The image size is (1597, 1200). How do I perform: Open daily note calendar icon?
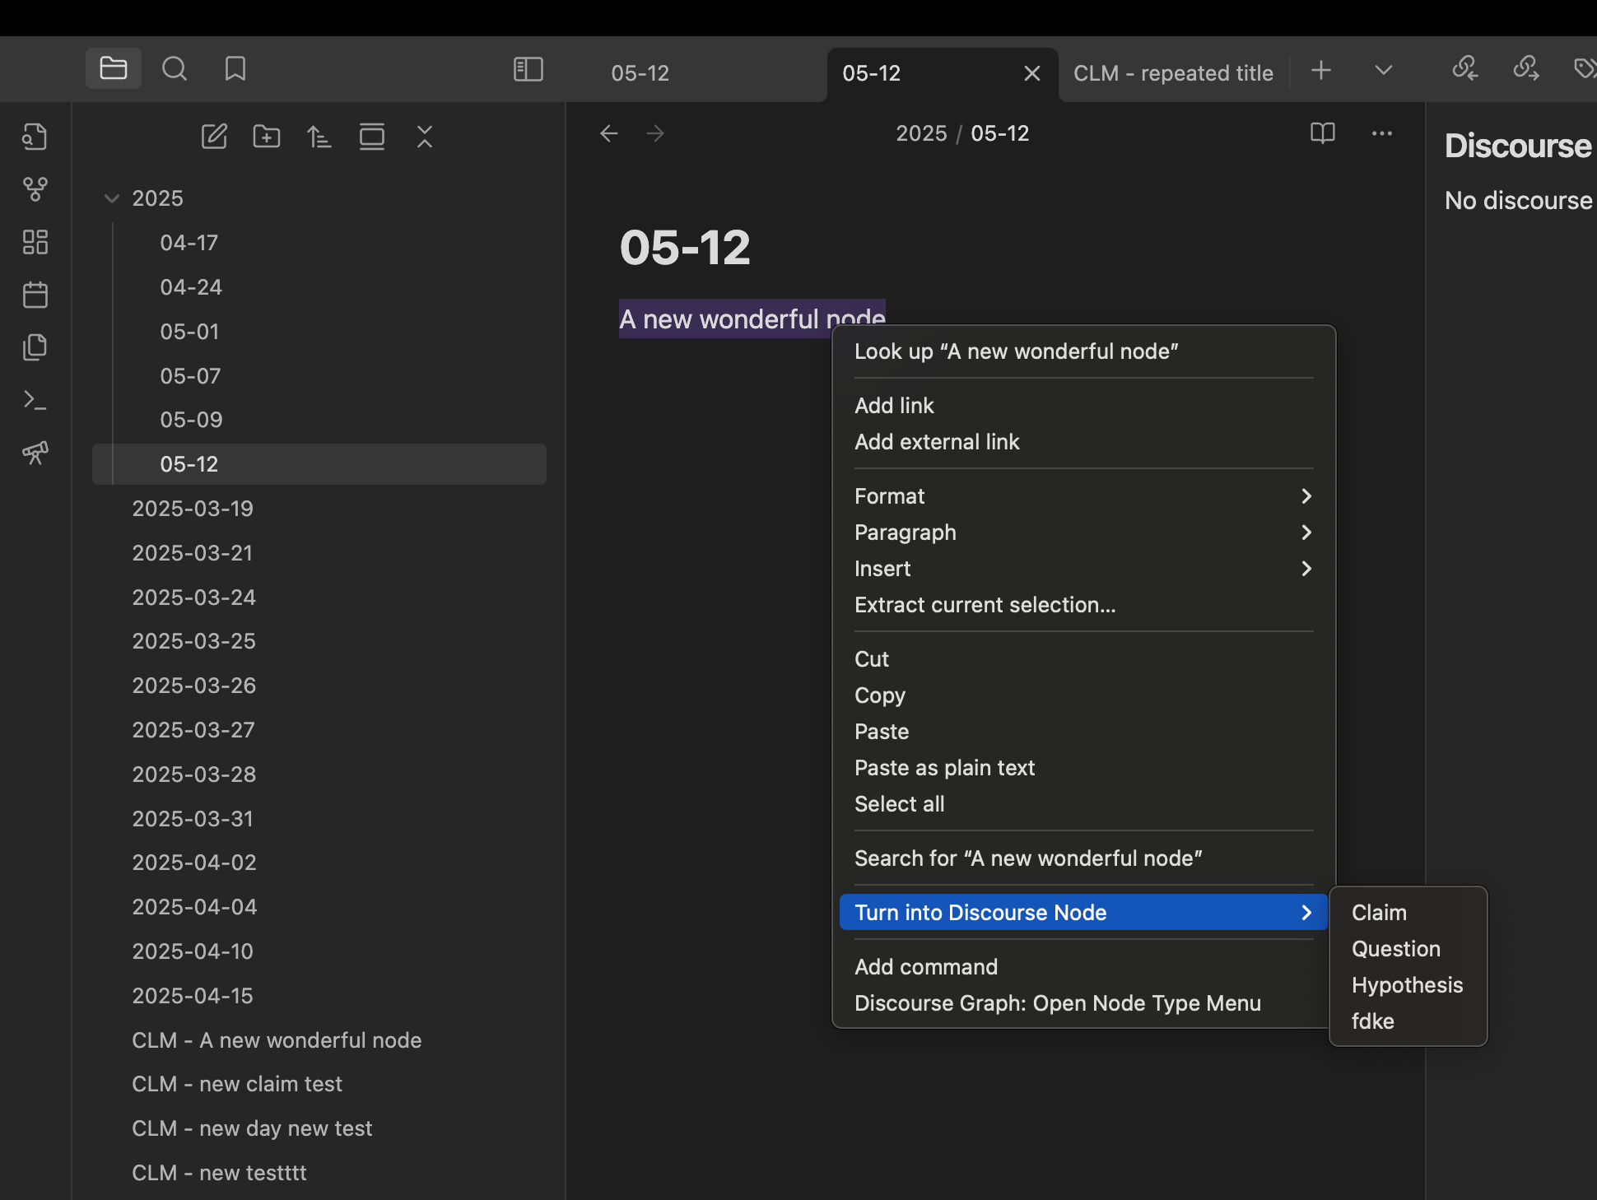[x=35, y=295]
